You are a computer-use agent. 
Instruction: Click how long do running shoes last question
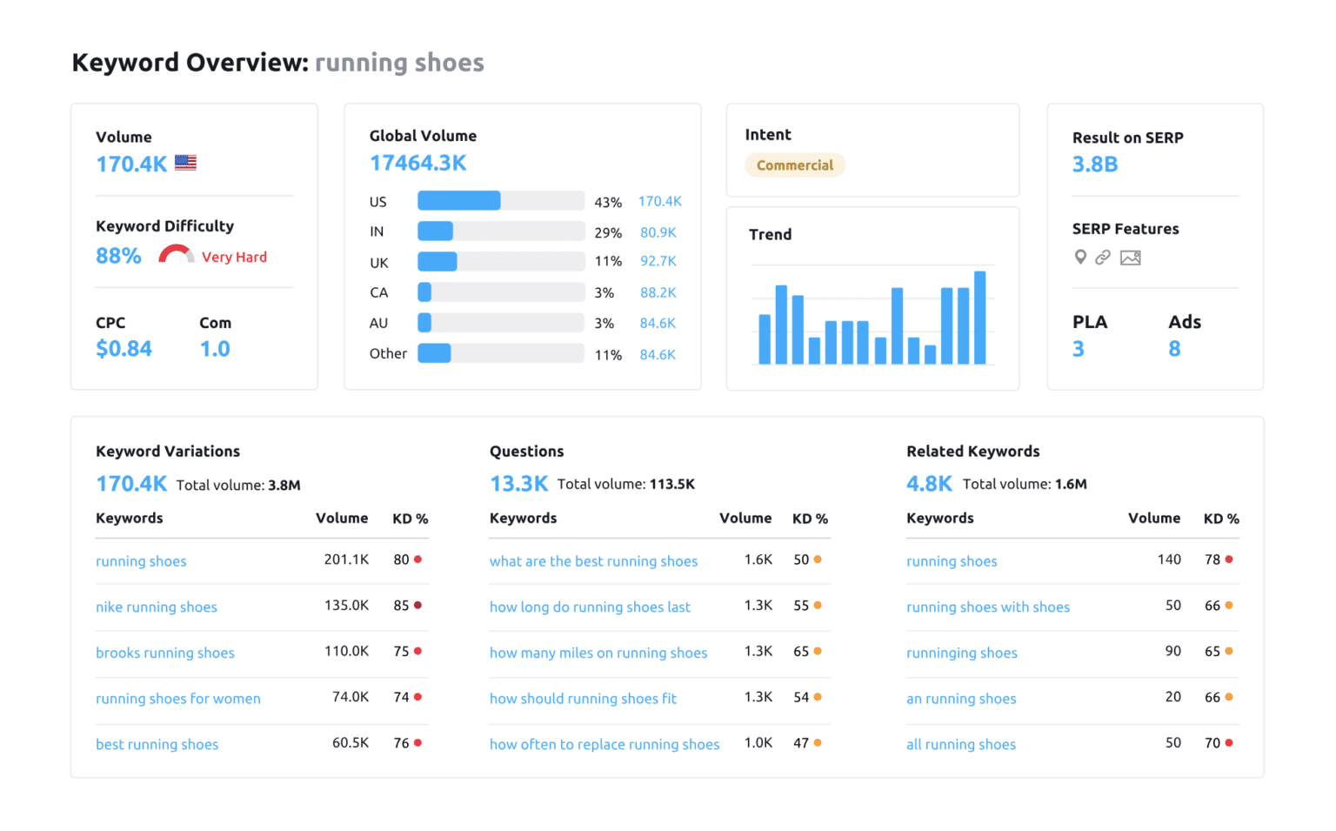click(590, 606)
